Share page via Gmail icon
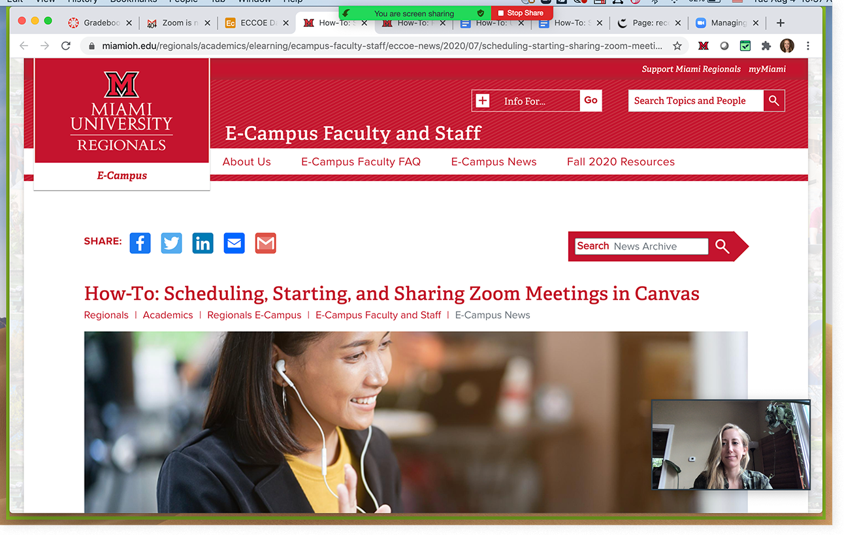Viewport: 844px width, 535px height. (265, 243)
